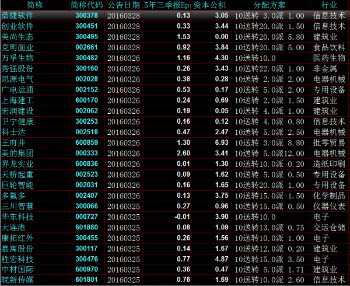Screen dimensions: 350x286
Task: Click Eps value 2.60 for 美的集团
Action: [x=184, y=153]
